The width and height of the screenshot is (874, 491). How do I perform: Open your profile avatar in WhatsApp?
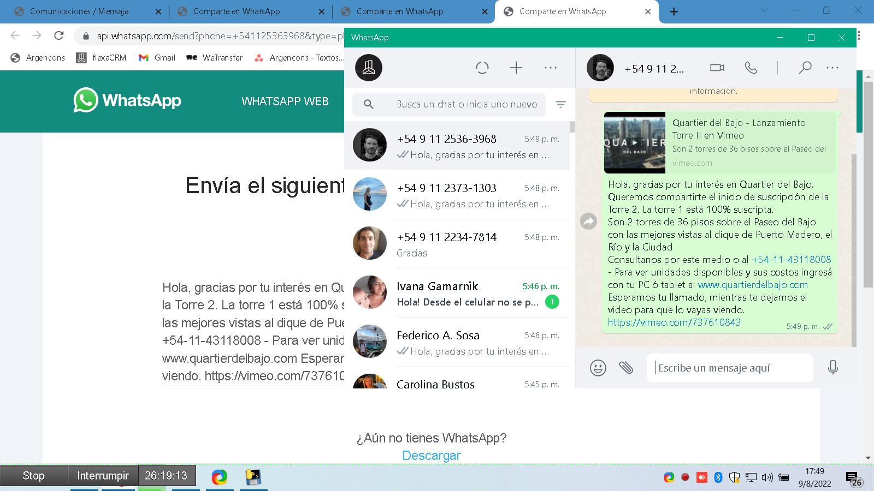(x=369, y=68)
